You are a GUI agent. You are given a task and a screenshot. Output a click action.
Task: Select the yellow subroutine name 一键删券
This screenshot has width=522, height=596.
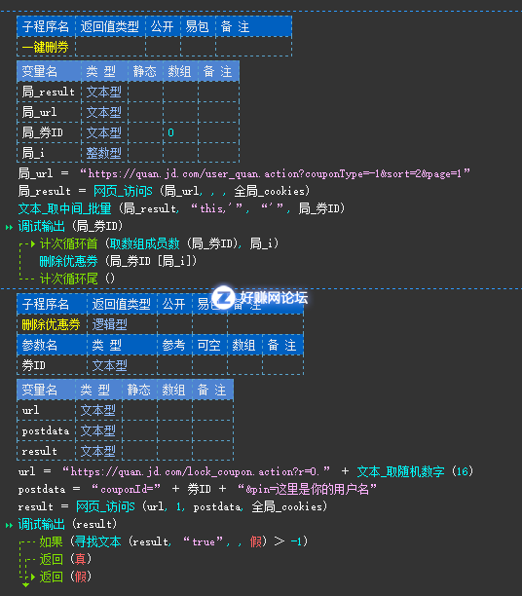45,47
